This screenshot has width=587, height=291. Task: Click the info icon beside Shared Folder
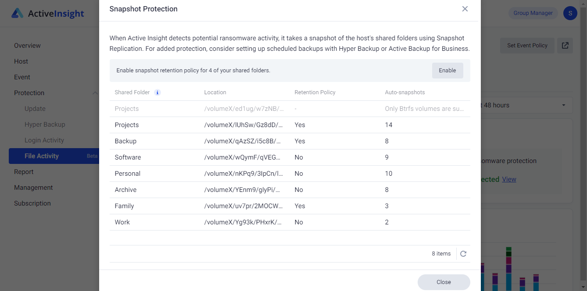pyautogui.click(x=157, y=92)
